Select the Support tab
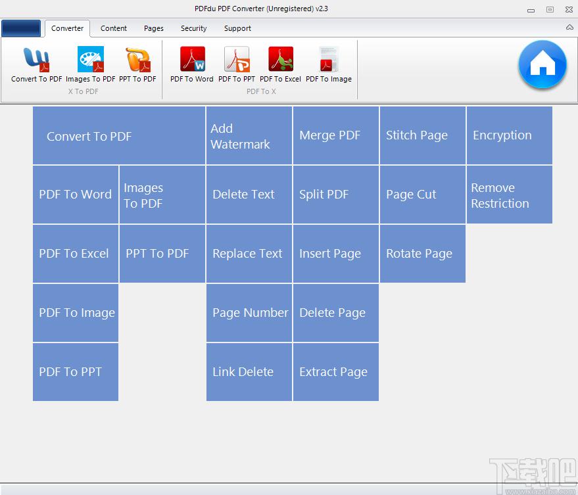Screen dimensions: 578x495 click(x=237, y=28)
